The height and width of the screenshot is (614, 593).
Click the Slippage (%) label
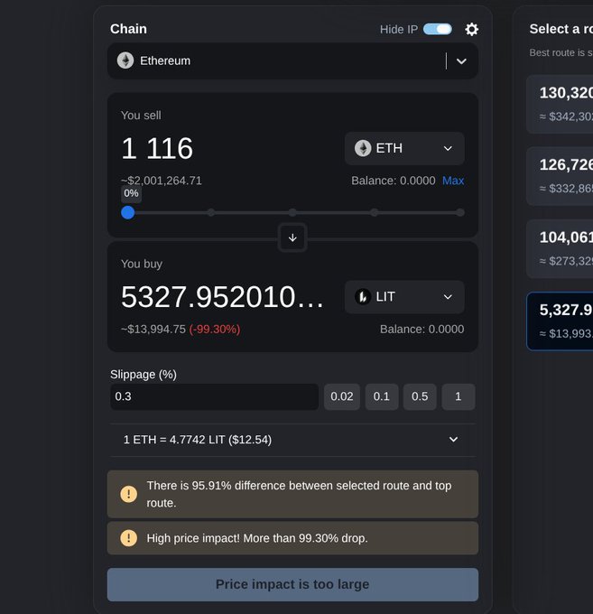144,375
